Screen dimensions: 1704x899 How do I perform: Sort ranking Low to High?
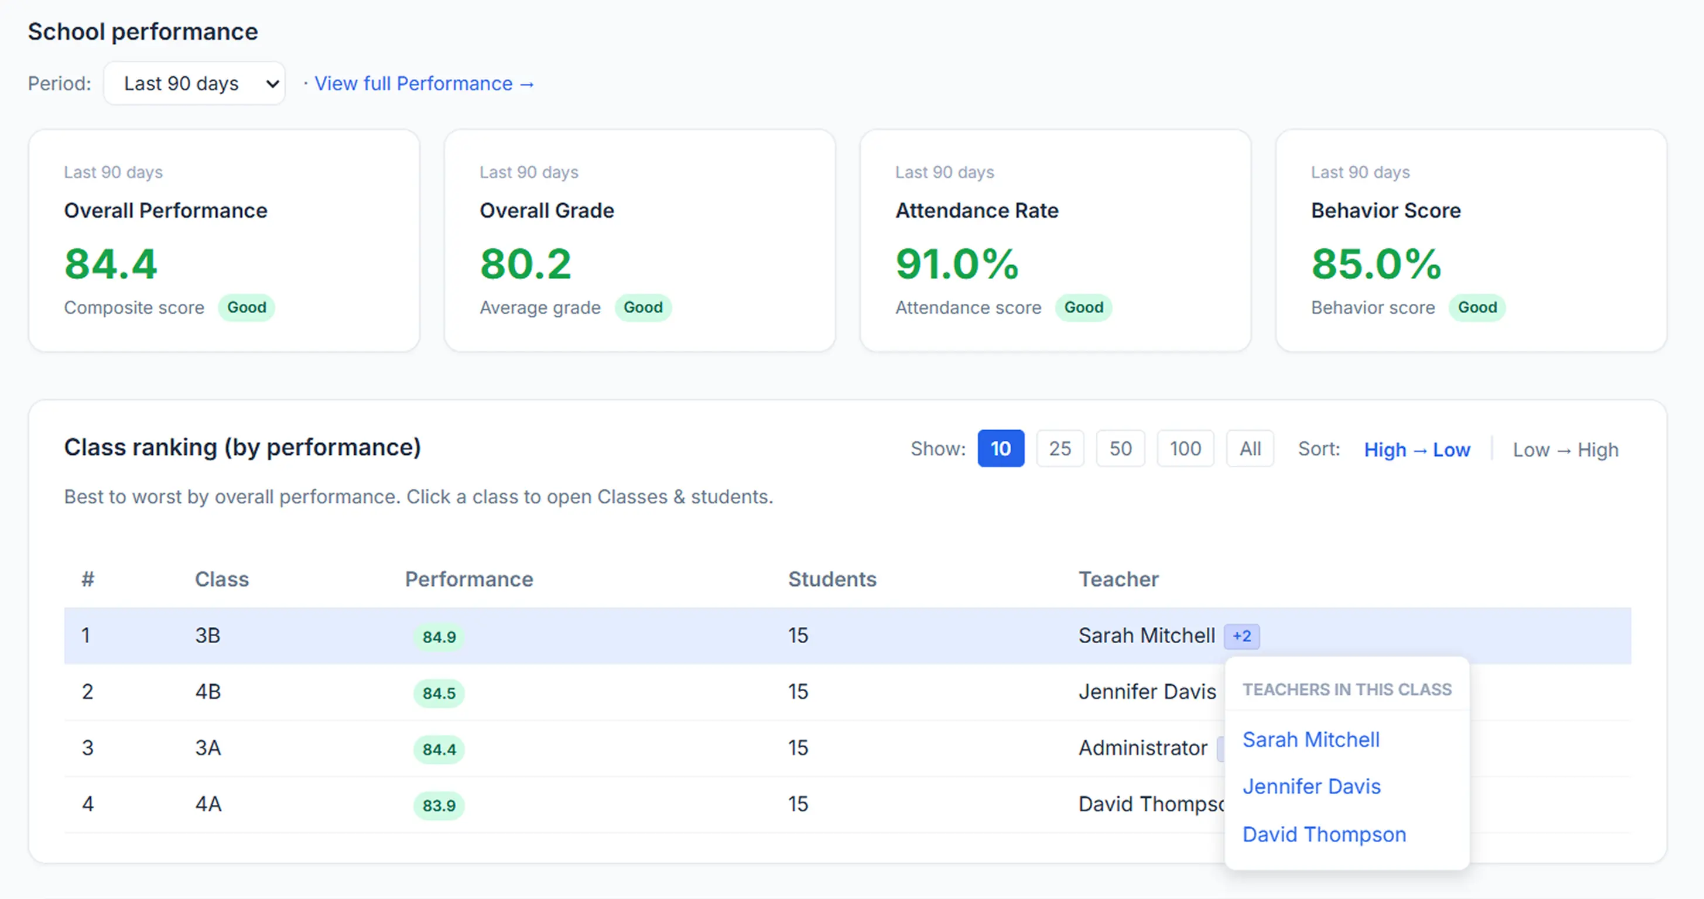tap(1565, 449)
